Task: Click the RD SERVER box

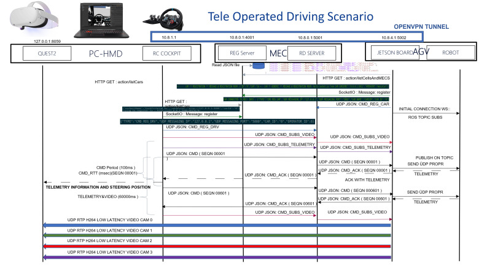Action: [311, 53]
